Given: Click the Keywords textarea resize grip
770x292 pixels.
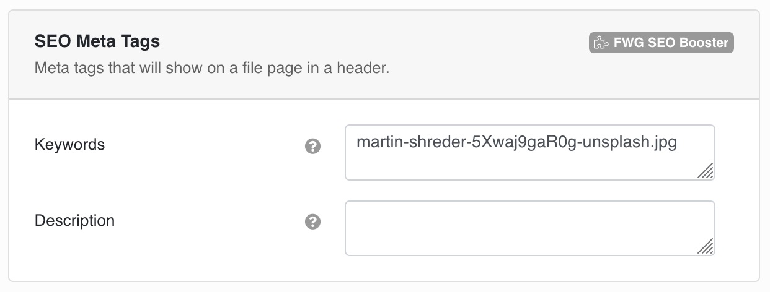Looking at the screenshot, I should pyautogui.click(x=705, y=171).
